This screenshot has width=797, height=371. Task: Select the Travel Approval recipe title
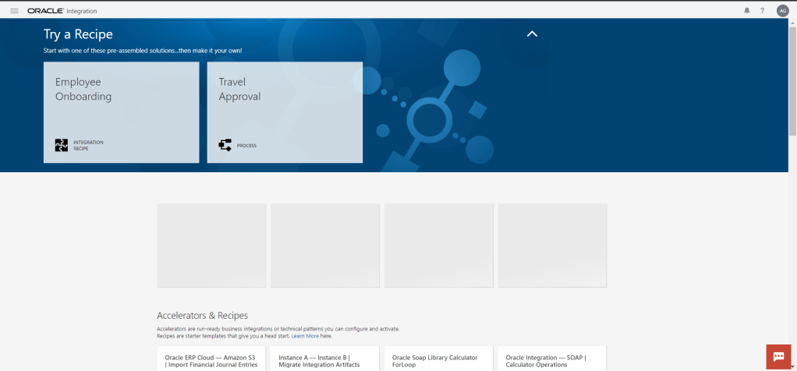[239, 89]
